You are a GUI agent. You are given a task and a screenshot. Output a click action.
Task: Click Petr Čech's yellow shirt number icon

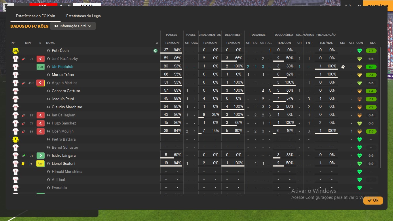pyautogui.click(x=16, y=51)
